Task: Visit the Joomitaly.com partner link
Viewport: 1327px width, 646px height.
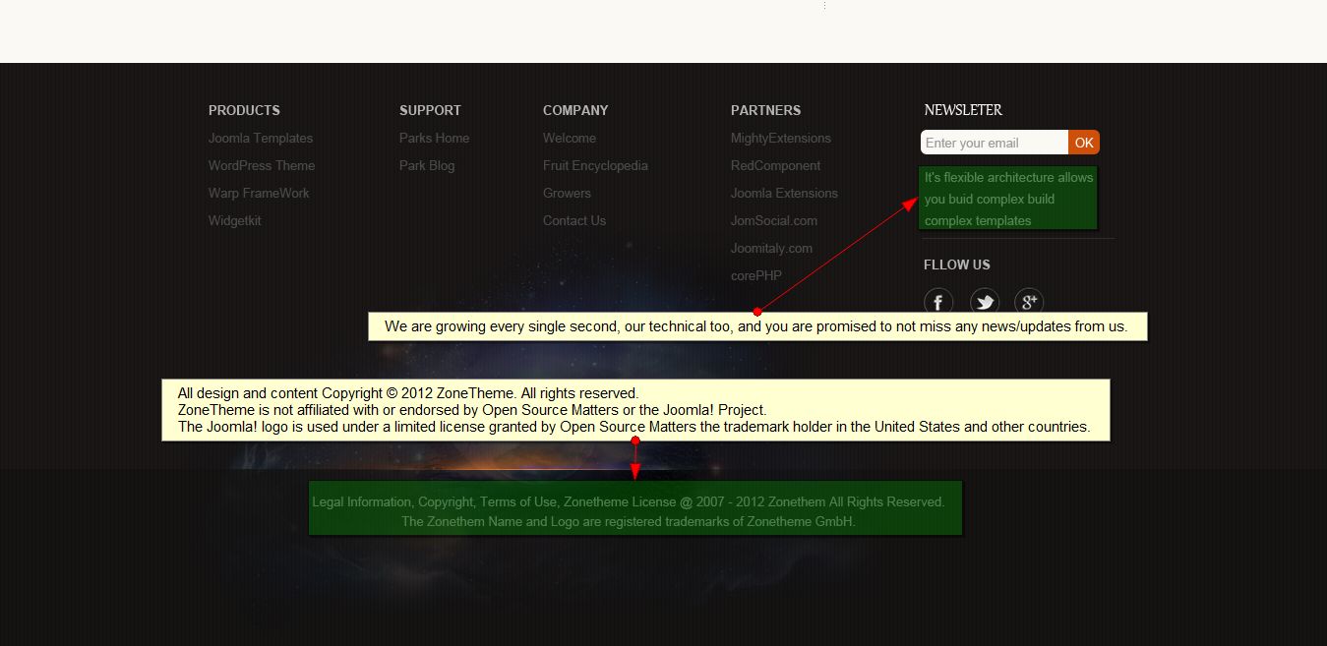Action: click(x=771, y=249)
